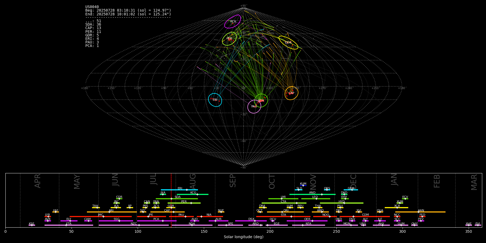The image size is (486, 243).
Task: Select the PER radiant ellipse on sky map
Action: pos(229,39)
